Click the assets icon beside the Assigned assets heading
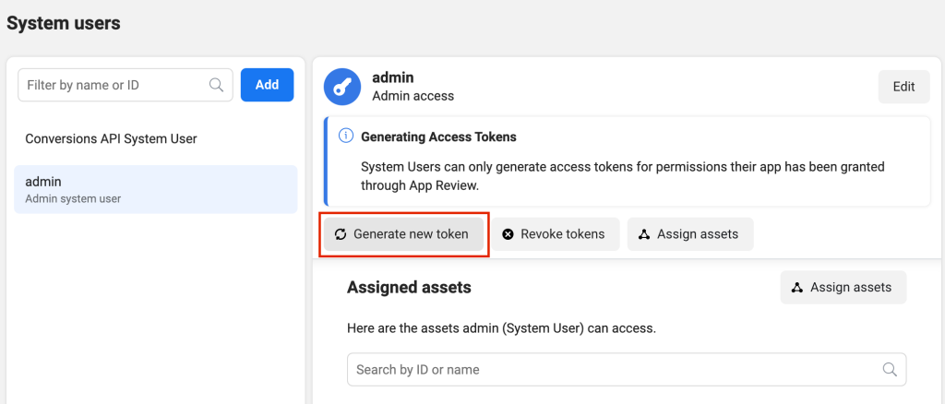945x404 pixels. click(797, 288)
